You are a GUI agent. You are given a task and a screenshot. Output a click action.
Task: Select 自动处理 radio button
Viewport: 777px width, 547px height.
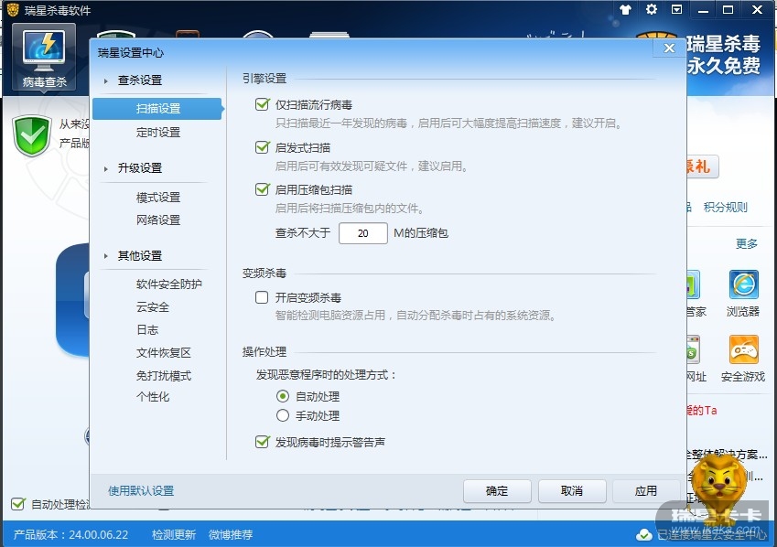coord(283,396)
